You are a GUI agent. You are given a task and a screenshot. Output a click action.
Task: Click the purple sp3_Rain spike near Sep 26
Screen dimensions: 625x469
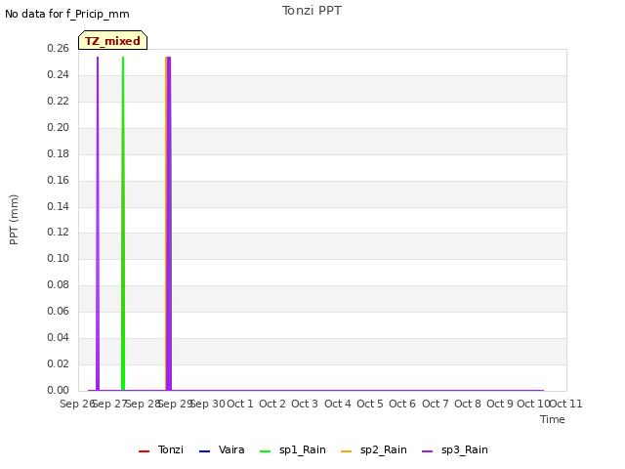click(98, 224)
